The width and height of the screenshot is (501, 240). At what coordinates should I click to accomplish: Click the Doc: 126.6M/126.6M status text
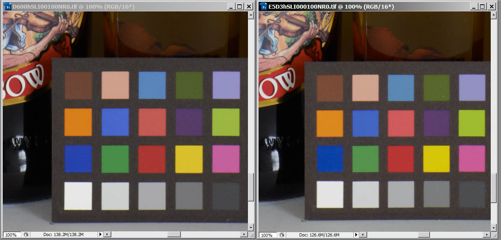pyautogui.click(x=319, y=235)
